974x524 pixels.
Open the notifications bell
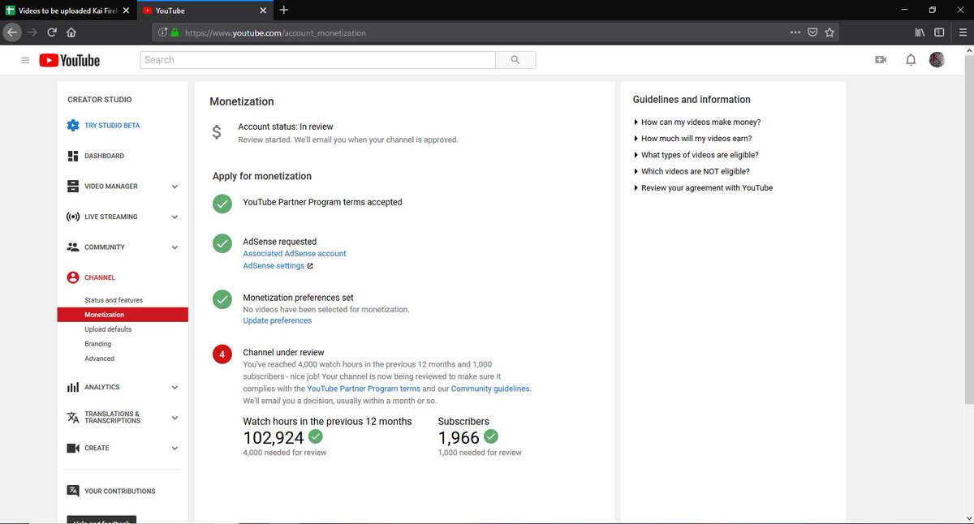click(911, 60)
